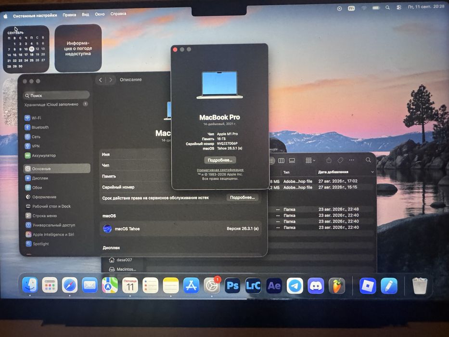The height and width of the screenshot is (337, 449).
Task: Open the Системные настройки menu
Action: tap(35, 15)
